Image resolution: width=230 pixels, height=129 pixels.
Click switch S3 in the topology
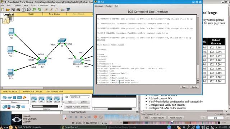78,61
